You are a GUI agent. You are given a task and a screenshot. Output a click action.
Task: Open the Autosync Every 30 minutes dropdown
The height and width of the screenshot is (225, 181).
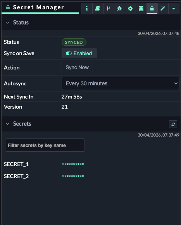(x=121, y=83)
